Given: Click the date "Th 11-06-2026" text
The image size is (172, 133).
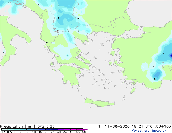Looking at the screenshot, I should [x=114, y=126].
